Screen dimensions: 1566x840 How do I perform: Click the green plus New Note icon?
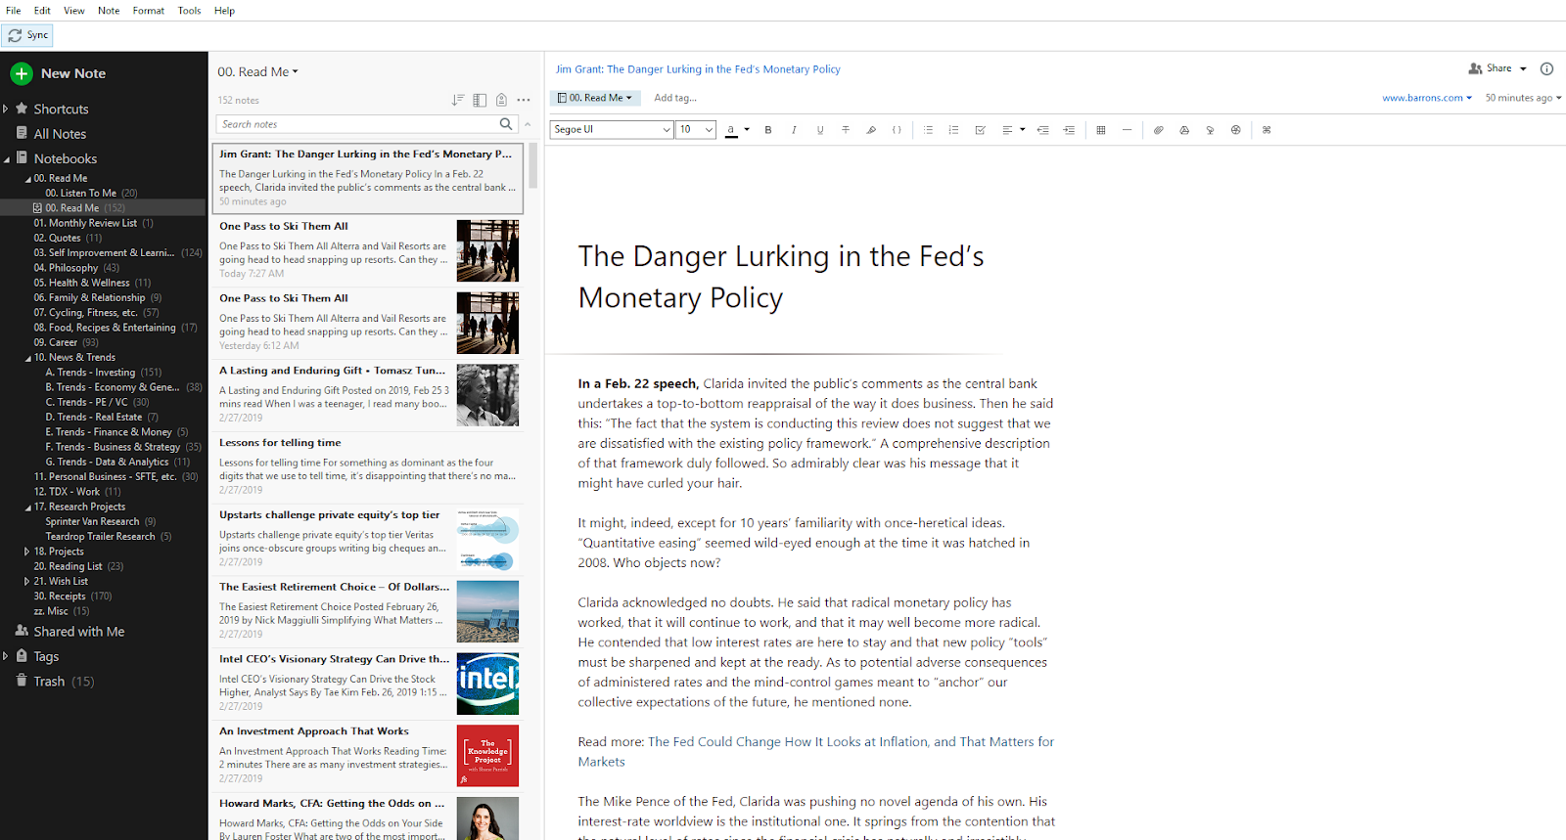pos(22,73)
